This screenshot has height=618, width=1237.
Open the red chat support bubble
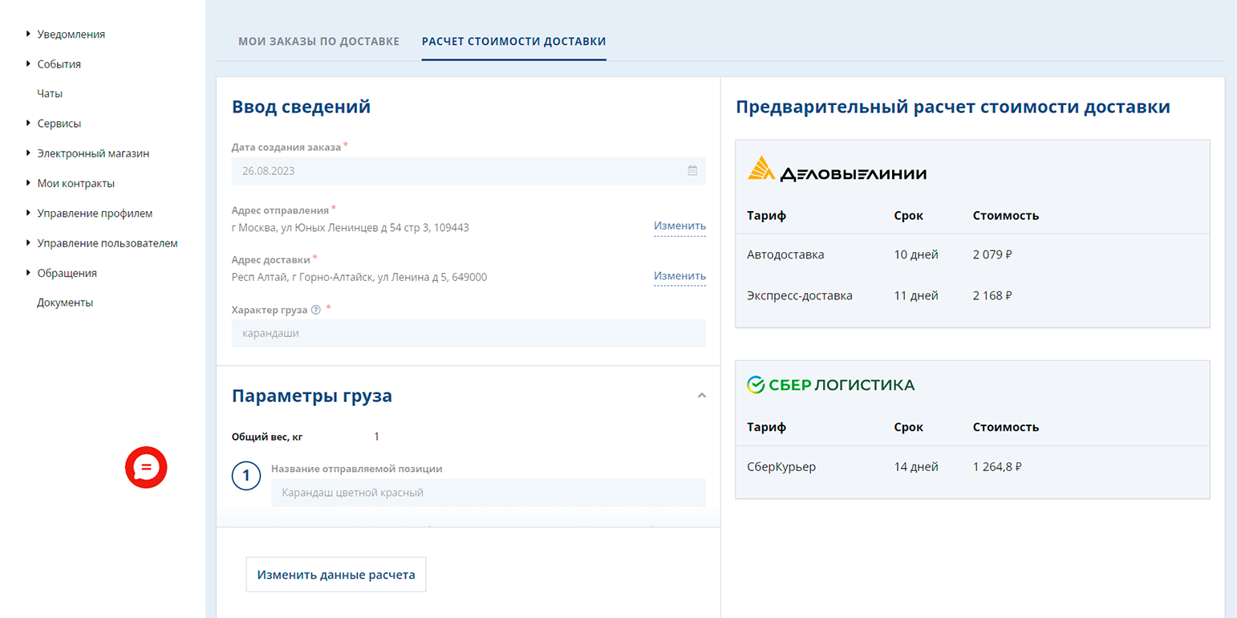(x=146, y=467)
